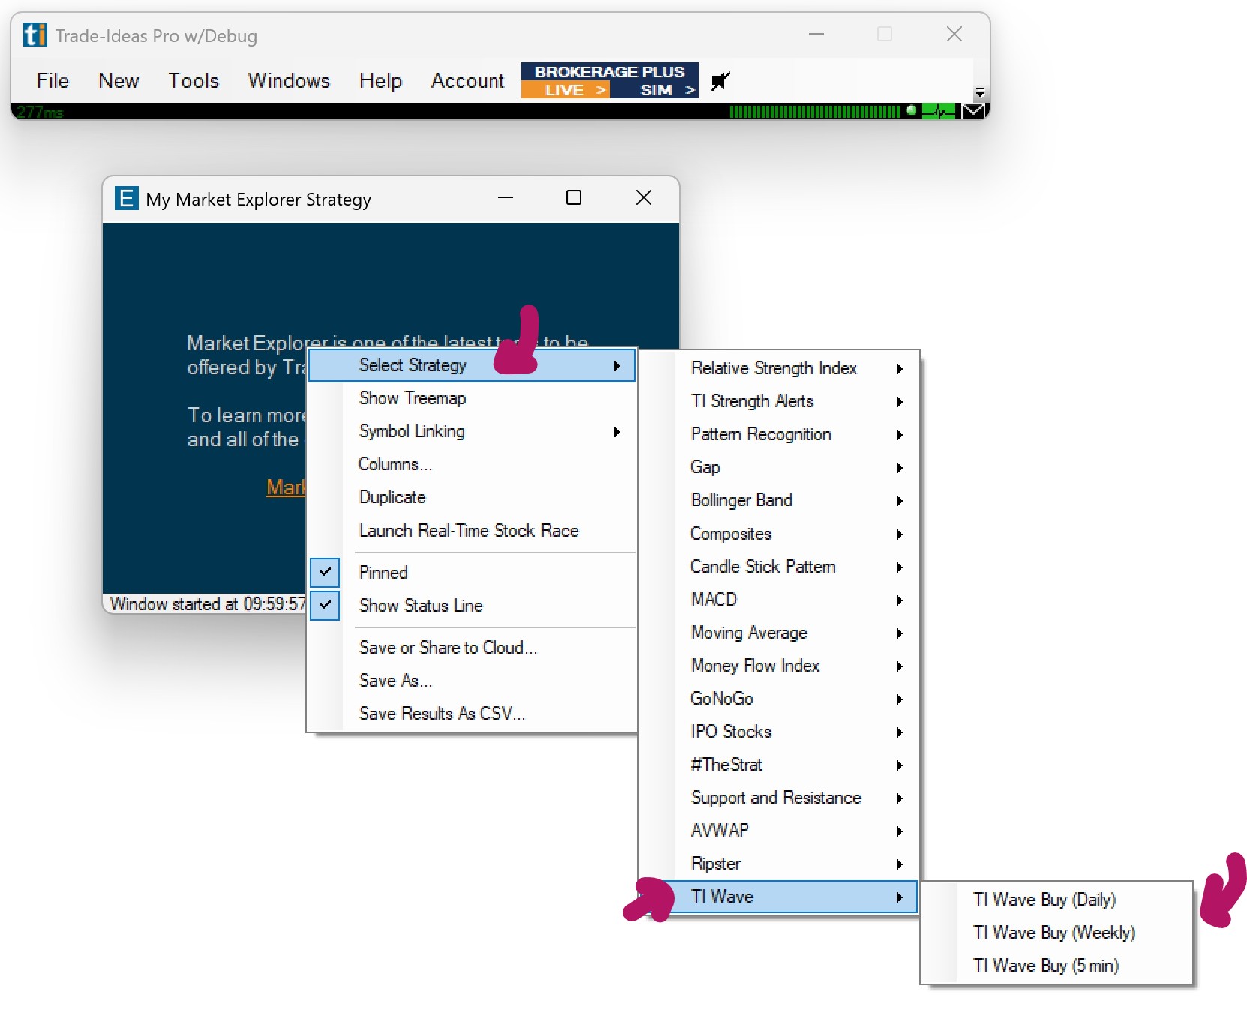This screenshot has height=1013, width=1247.
Task: Click the toolbar overflow options arrow
Action: (979, 92)
